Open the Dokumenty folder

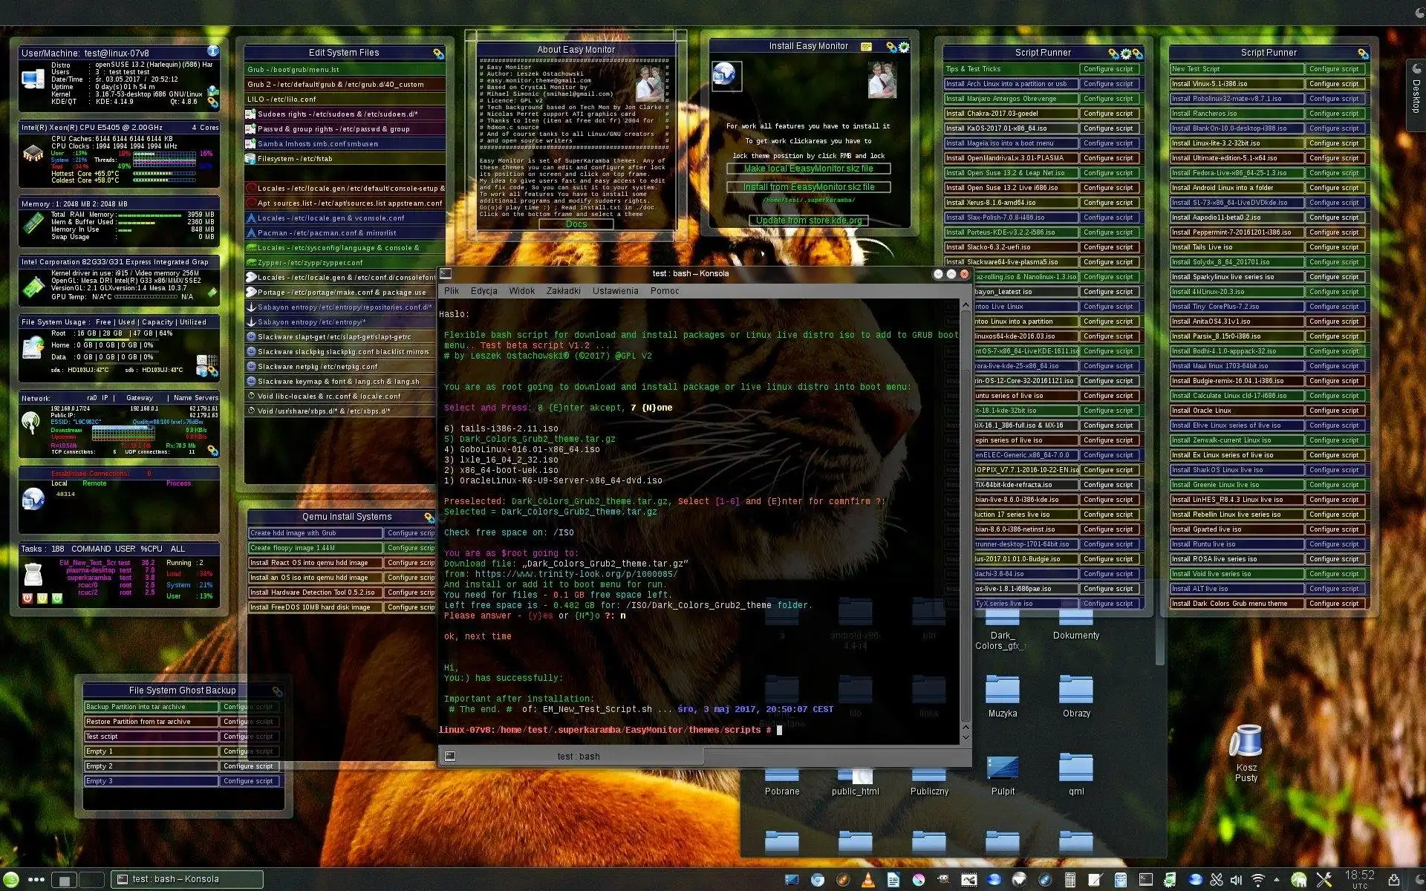click(1075, 625)
